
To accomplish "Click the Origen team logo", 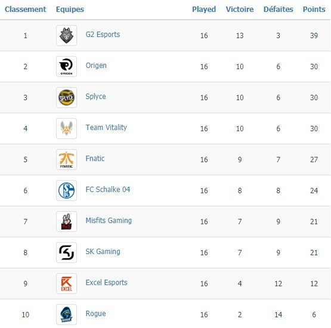I will tap(66, 66).
